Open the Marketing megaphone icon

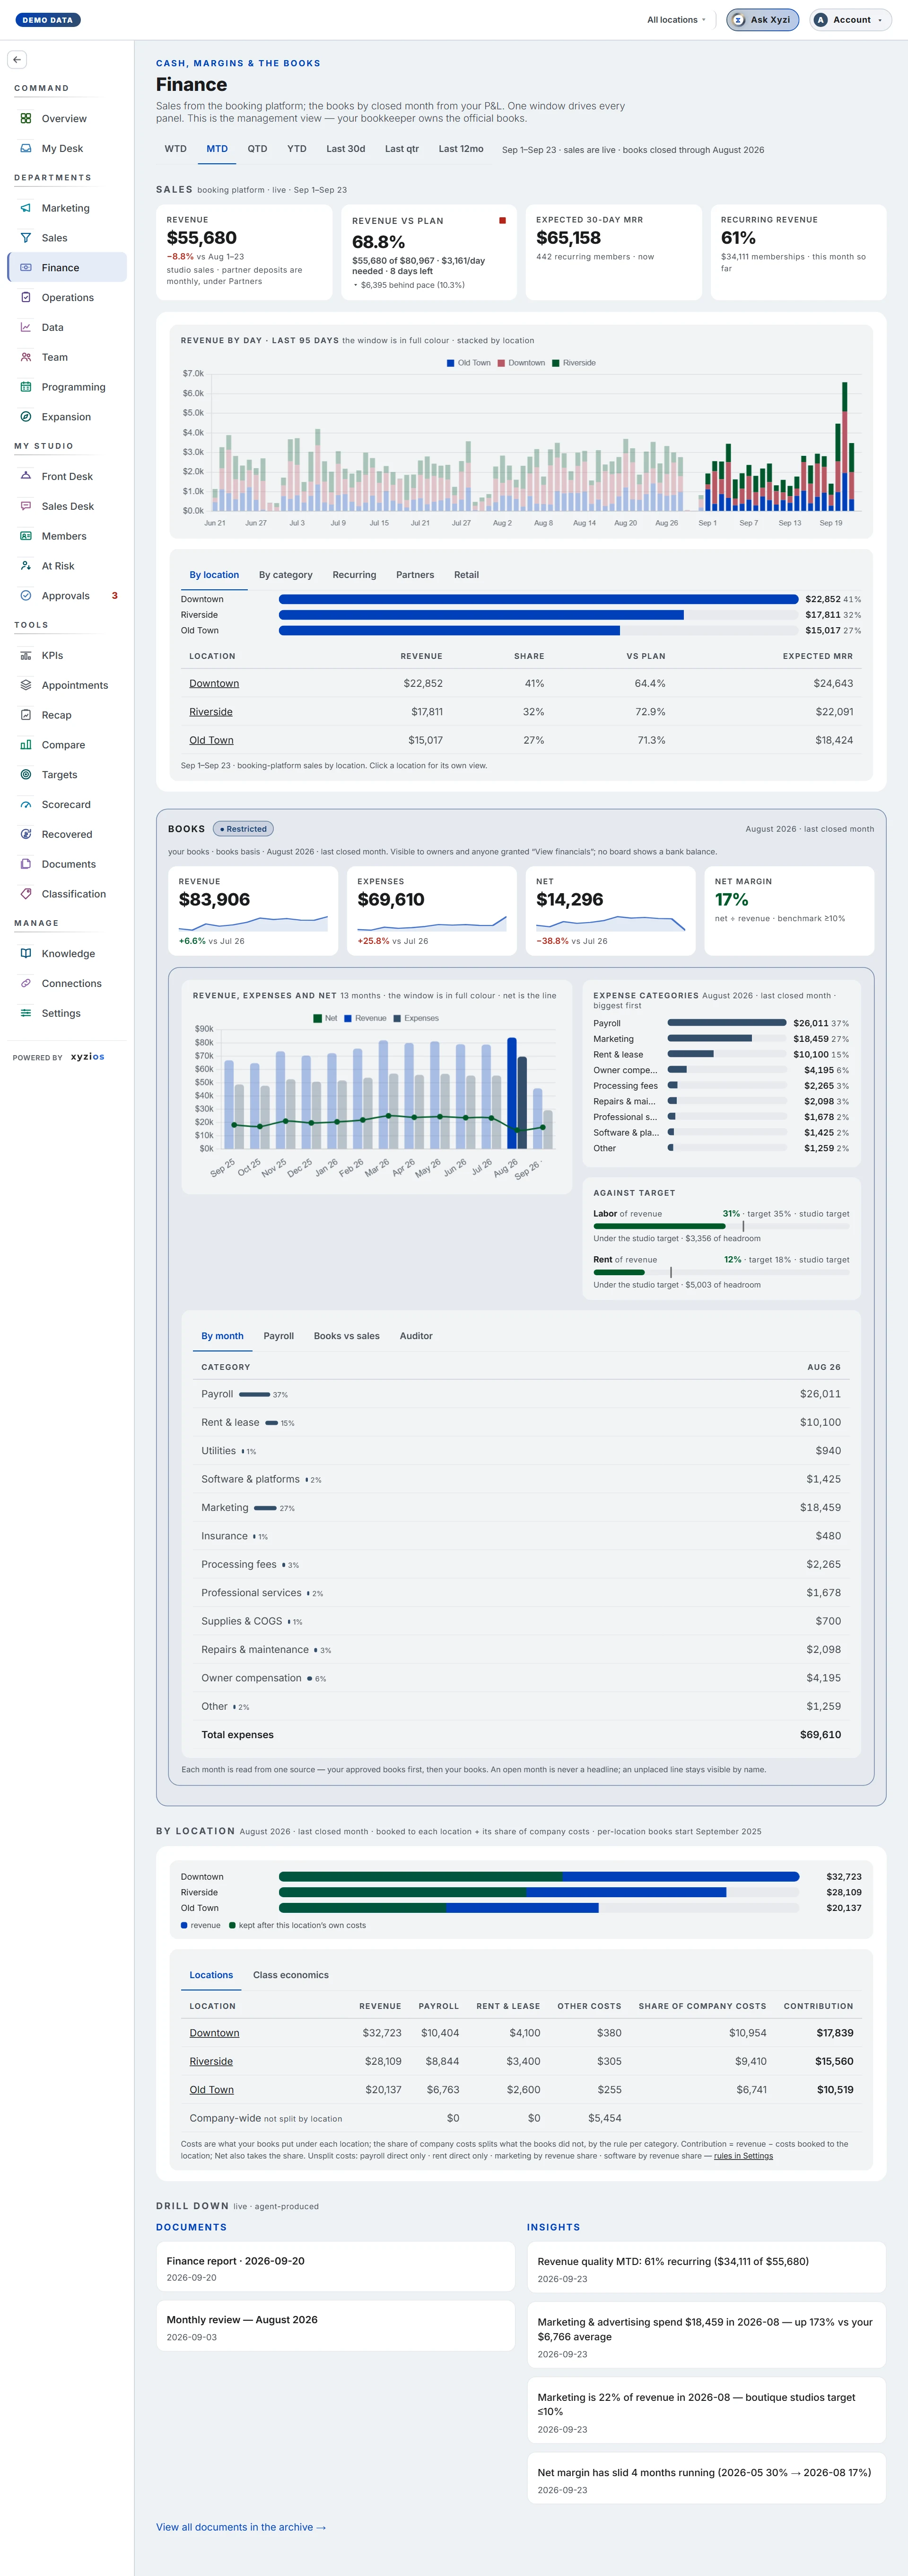pos(26,208)
